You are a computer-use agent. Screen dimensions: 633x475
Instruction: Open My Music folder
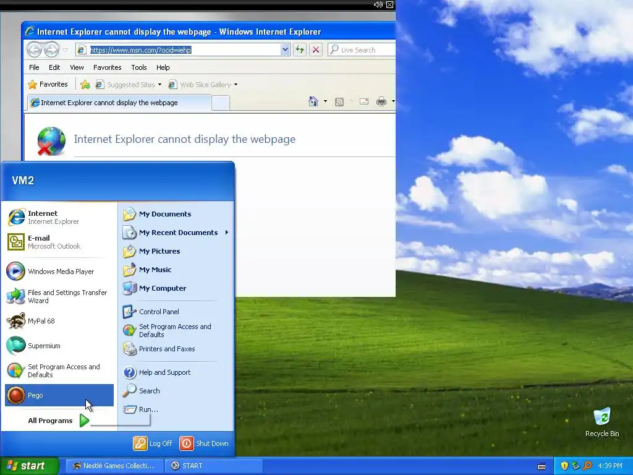[x=176, y=270]
